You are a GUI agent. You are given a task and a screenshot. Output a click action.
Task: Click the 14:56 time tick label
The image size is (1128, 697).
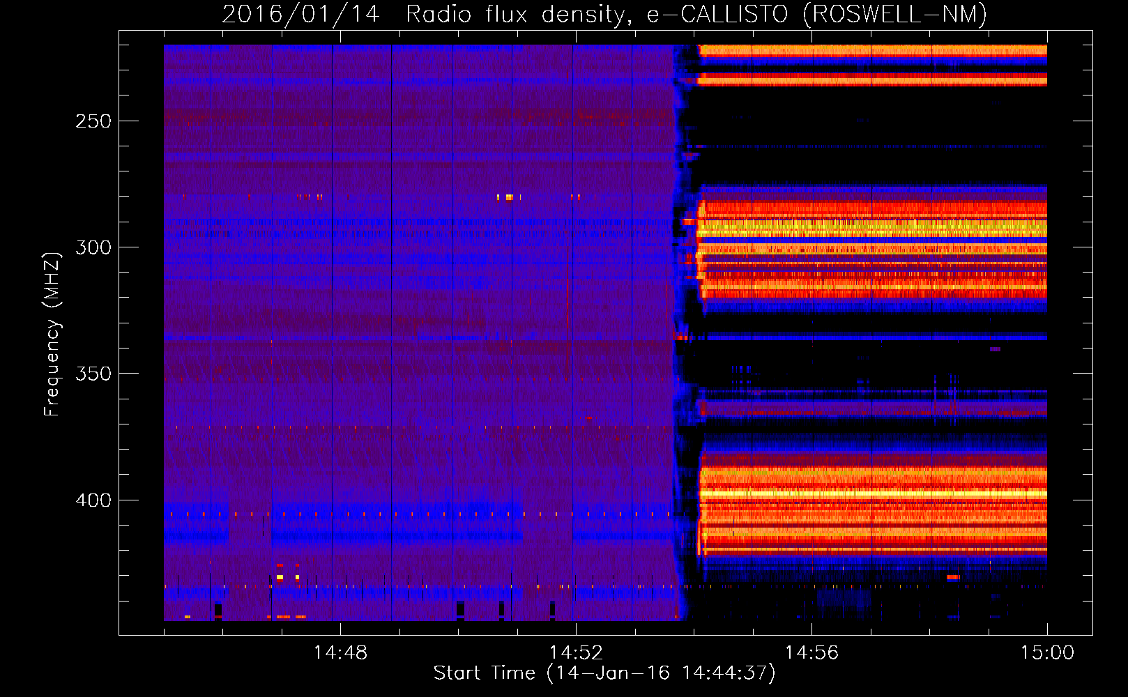point(811,653)
